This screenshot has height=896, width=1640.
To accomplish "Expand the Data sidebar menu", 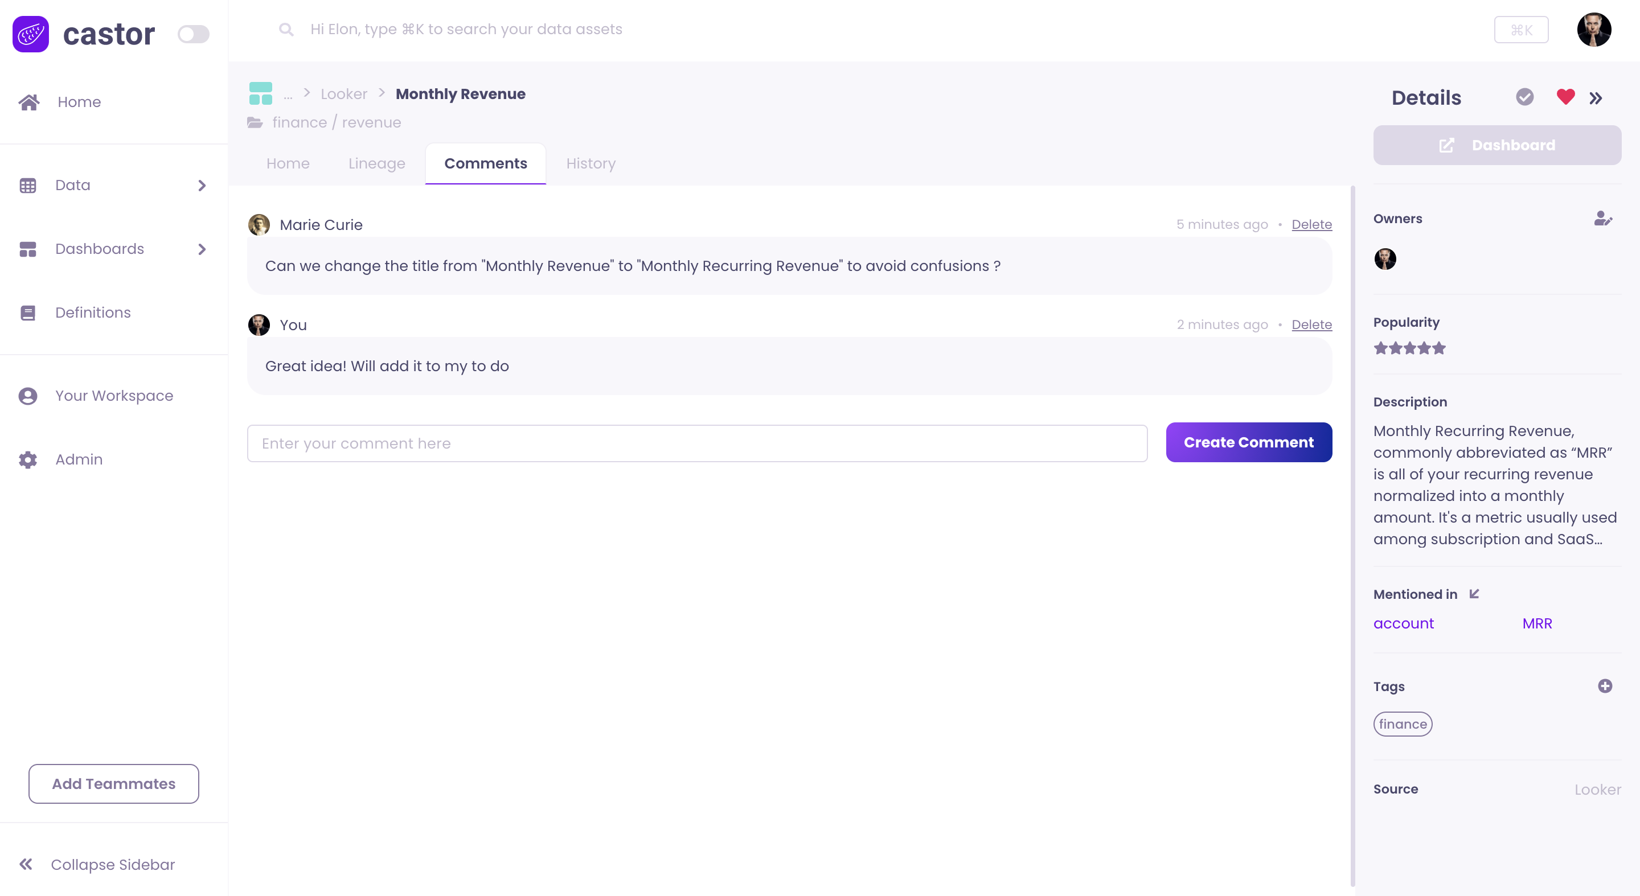I will (x=202, y=185).
